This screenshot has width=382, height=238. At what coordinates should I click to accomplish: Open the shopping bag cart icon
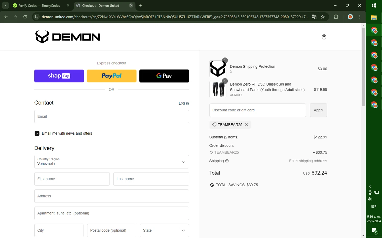coord(324,37)
